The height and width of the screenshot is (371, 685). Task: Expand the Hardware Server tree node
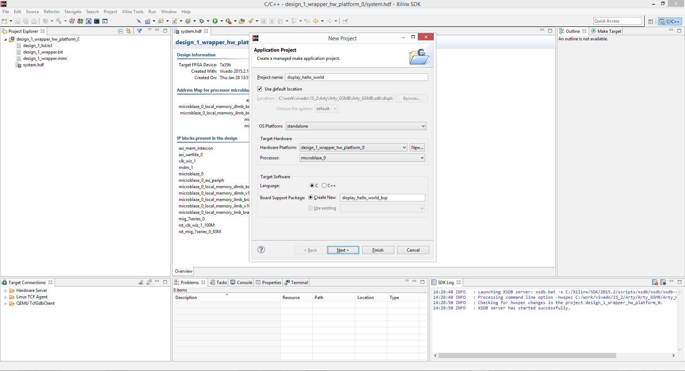click(5, 291)
